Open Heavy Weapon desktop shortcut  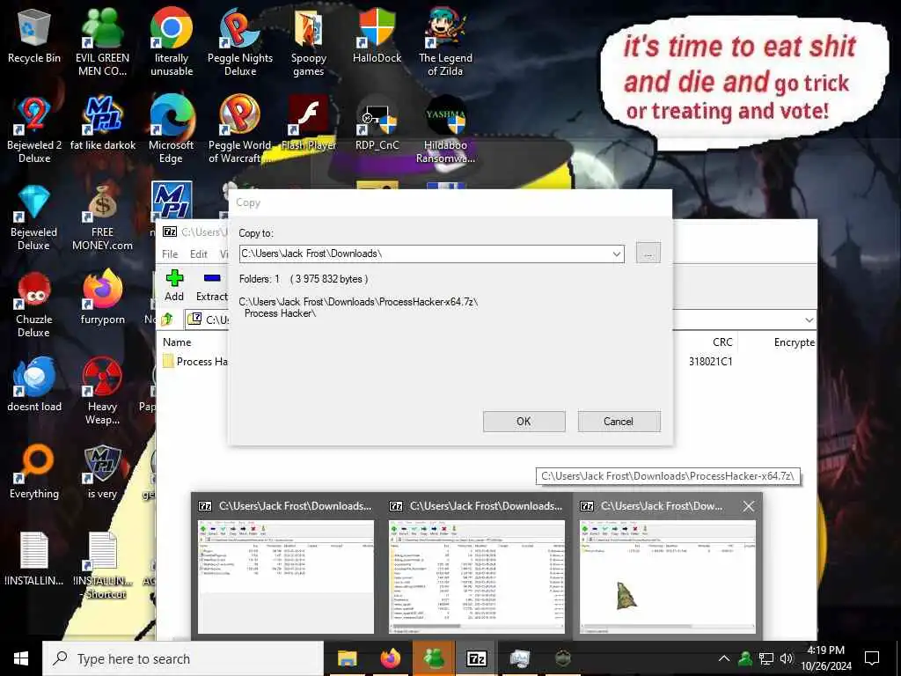click(x=102, y=392)
